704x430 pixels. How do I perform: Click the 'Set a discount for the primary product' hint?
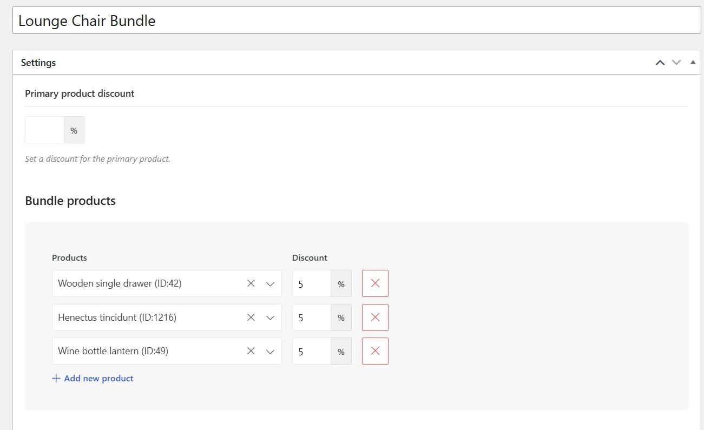pyautogui.click(x=97, y=159)
